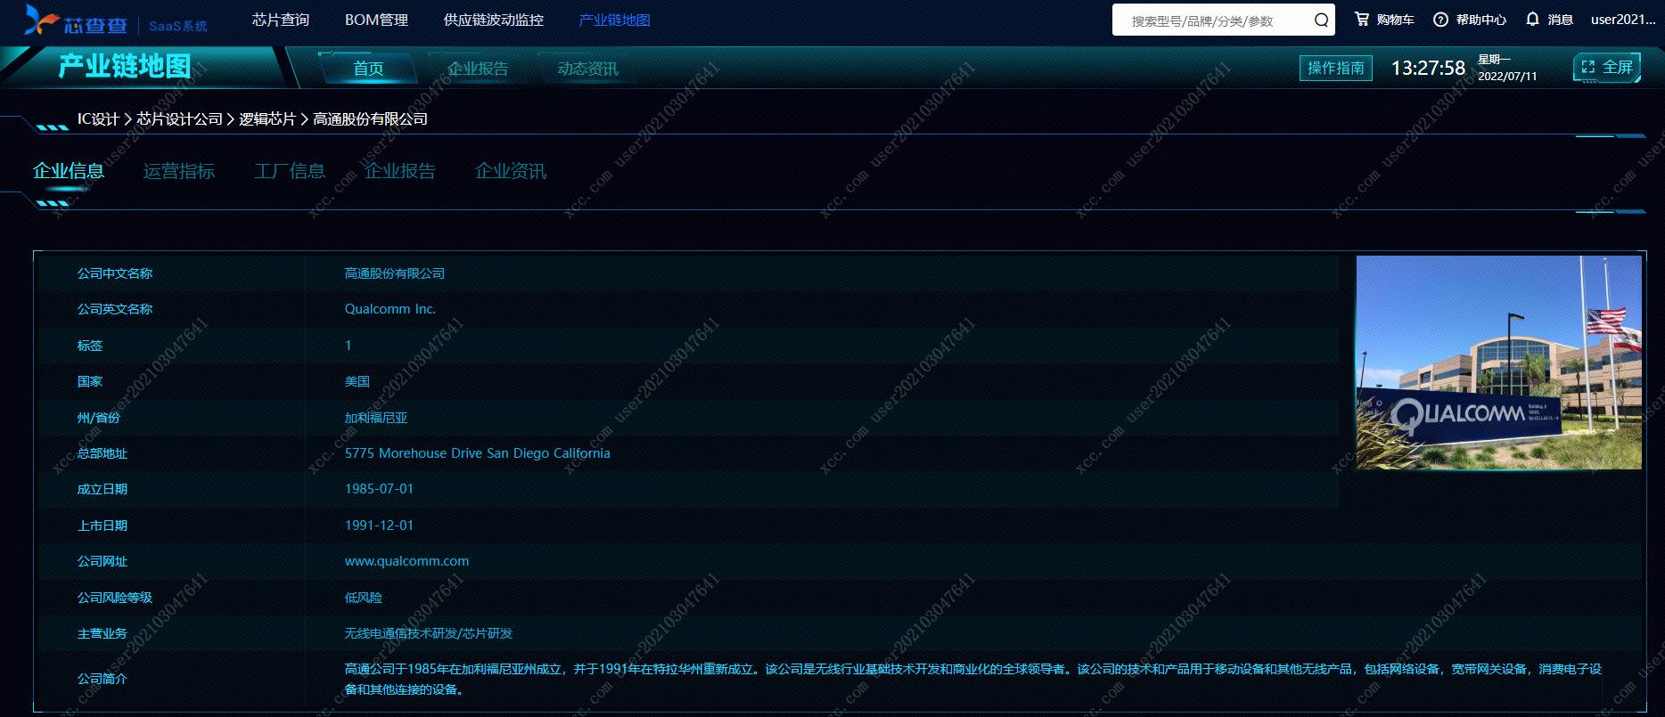
Task: Click 消息 link text
Action: (1560, 20)
